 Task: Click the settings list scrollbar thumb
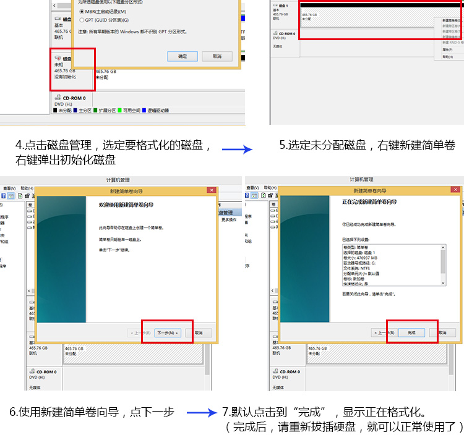coord(443,262)
